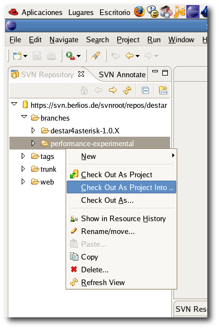Open the Aplicaciones panel menu
This screenshot has width=219, height=329.
pos(42,12)
